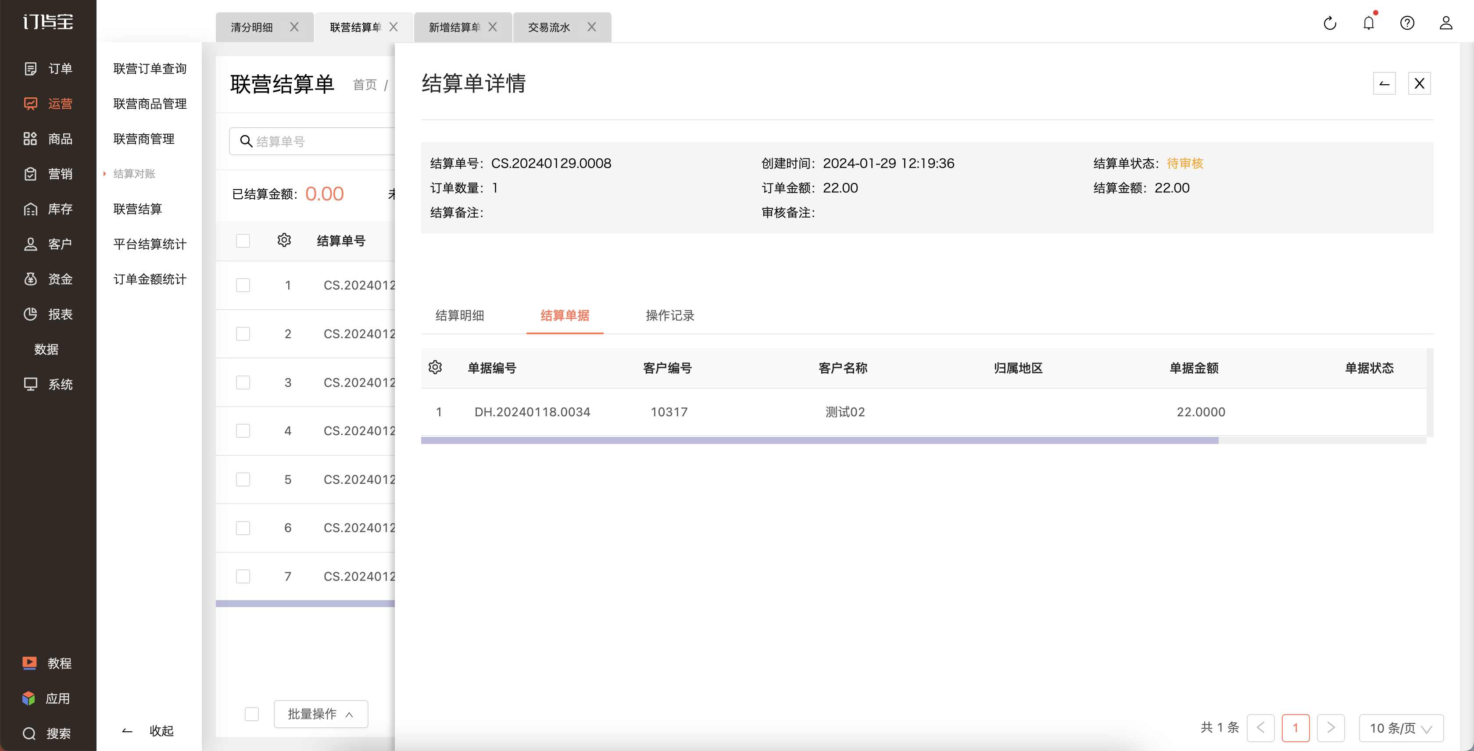Image resolution: width=1474 pixels, height=751 pixels.
Task: Click the refresh icon in top bar
Action: 1330,23
